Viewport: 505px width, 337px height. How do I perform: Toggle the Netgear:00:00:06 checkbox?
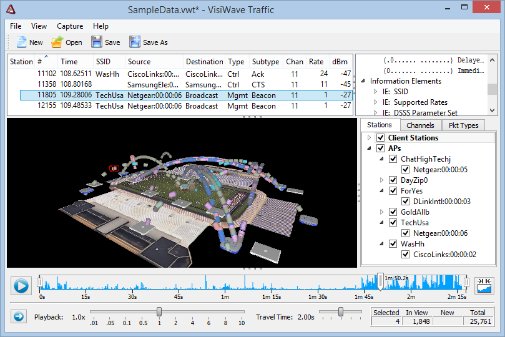point(406,233)
